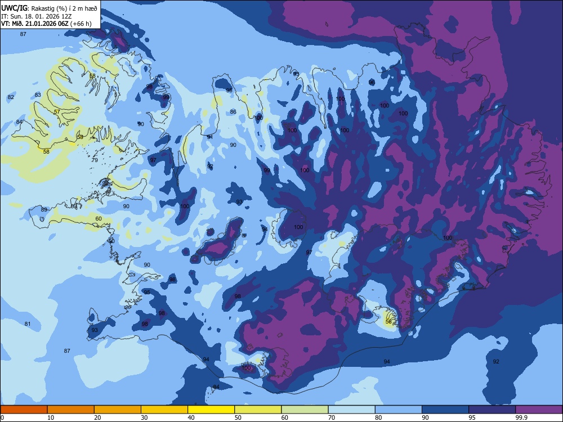563x422 pixels.
Task: Click the dark orange 0–10 legend swatch
Action: coord(24,410)
